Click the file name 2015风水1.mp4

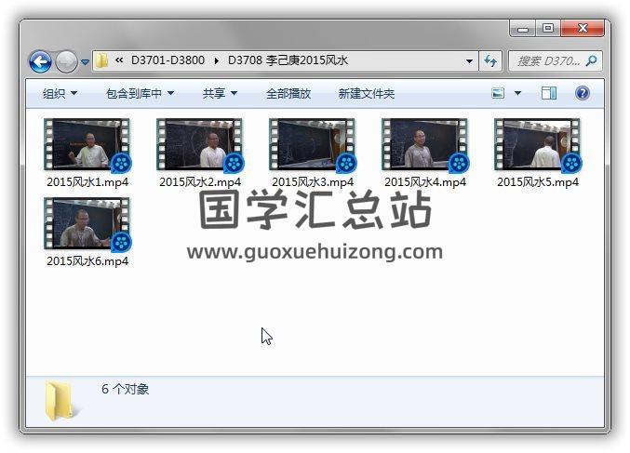click(x=87, y=182)
